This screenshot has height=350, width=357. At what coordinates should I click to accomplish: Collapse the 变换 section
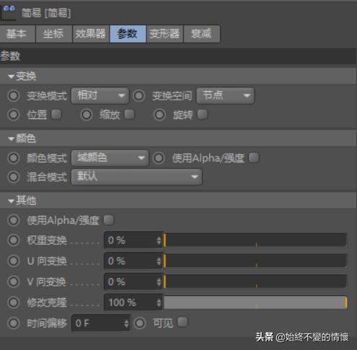pyautogui.click(x=11, y=76)
